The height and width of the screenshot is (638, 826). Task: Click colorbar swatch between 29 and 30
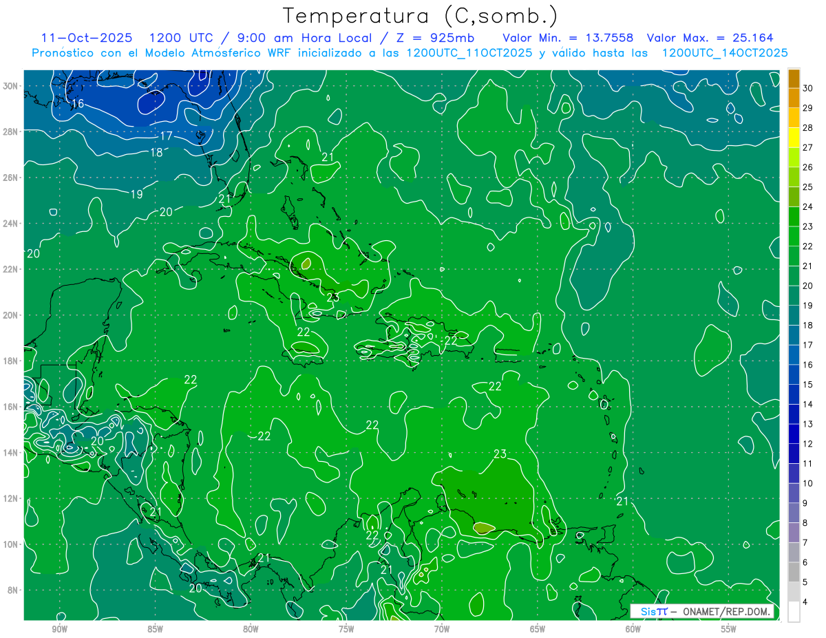[x=794, y=97]
